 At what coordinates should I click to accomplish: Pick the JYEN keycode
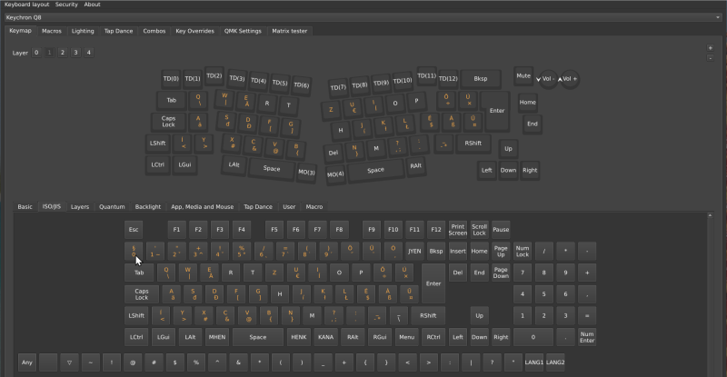click(x=414, y=252)
